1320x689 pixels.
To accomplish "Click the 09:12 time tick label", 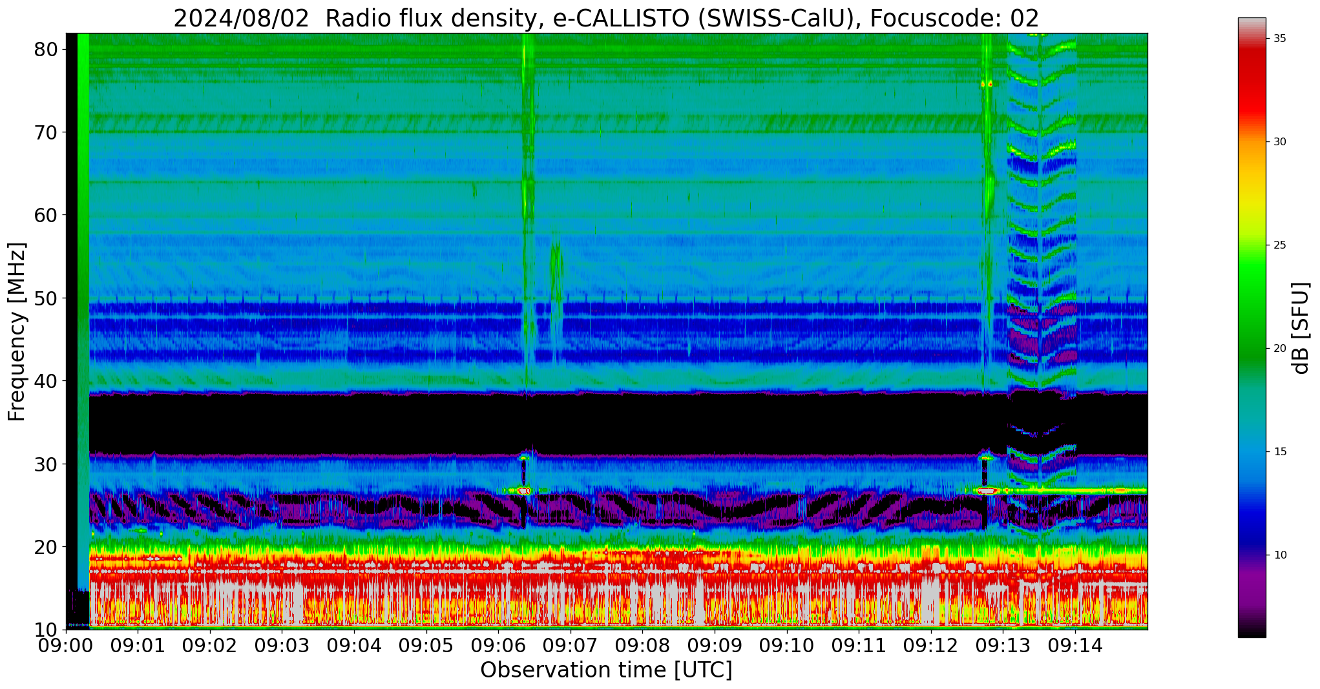I will (x=931, y=646).
